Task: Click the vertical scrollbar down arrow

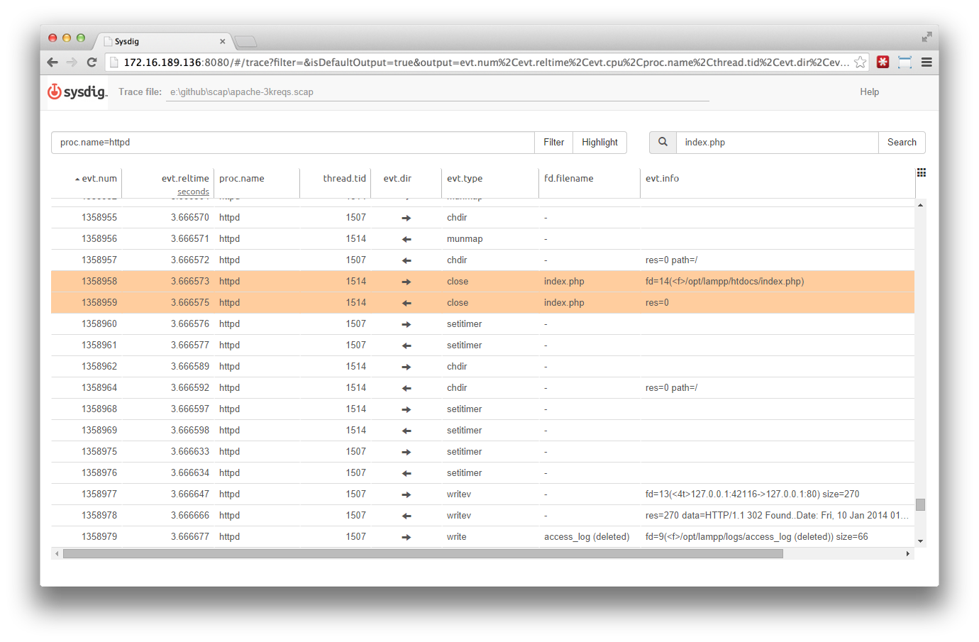Action: pyautogui.click(x=920, y=541)
